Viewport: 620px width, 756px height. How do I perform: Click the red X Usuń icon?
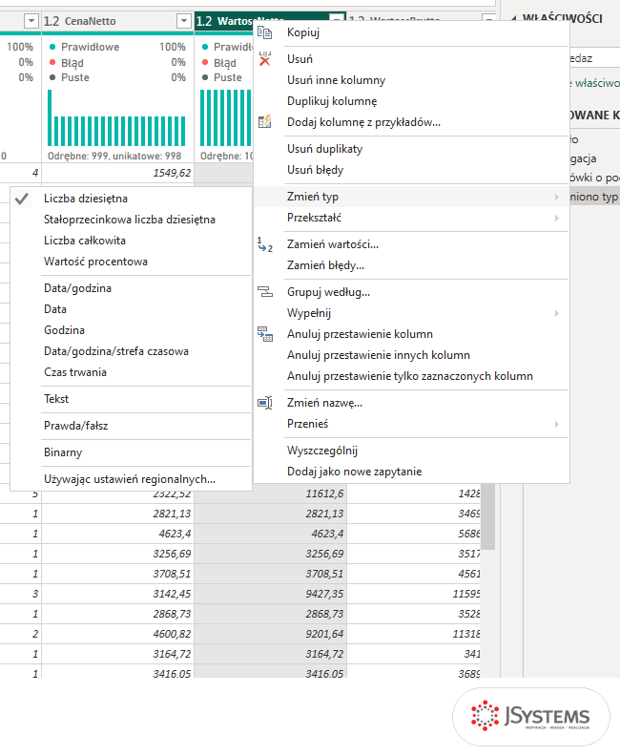click(264, 59)
